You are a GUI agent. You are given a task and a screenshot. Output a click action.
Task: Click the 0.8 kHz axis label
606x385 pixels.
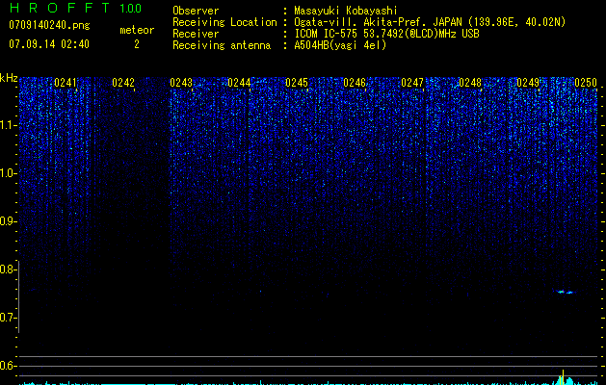(7, 269)
